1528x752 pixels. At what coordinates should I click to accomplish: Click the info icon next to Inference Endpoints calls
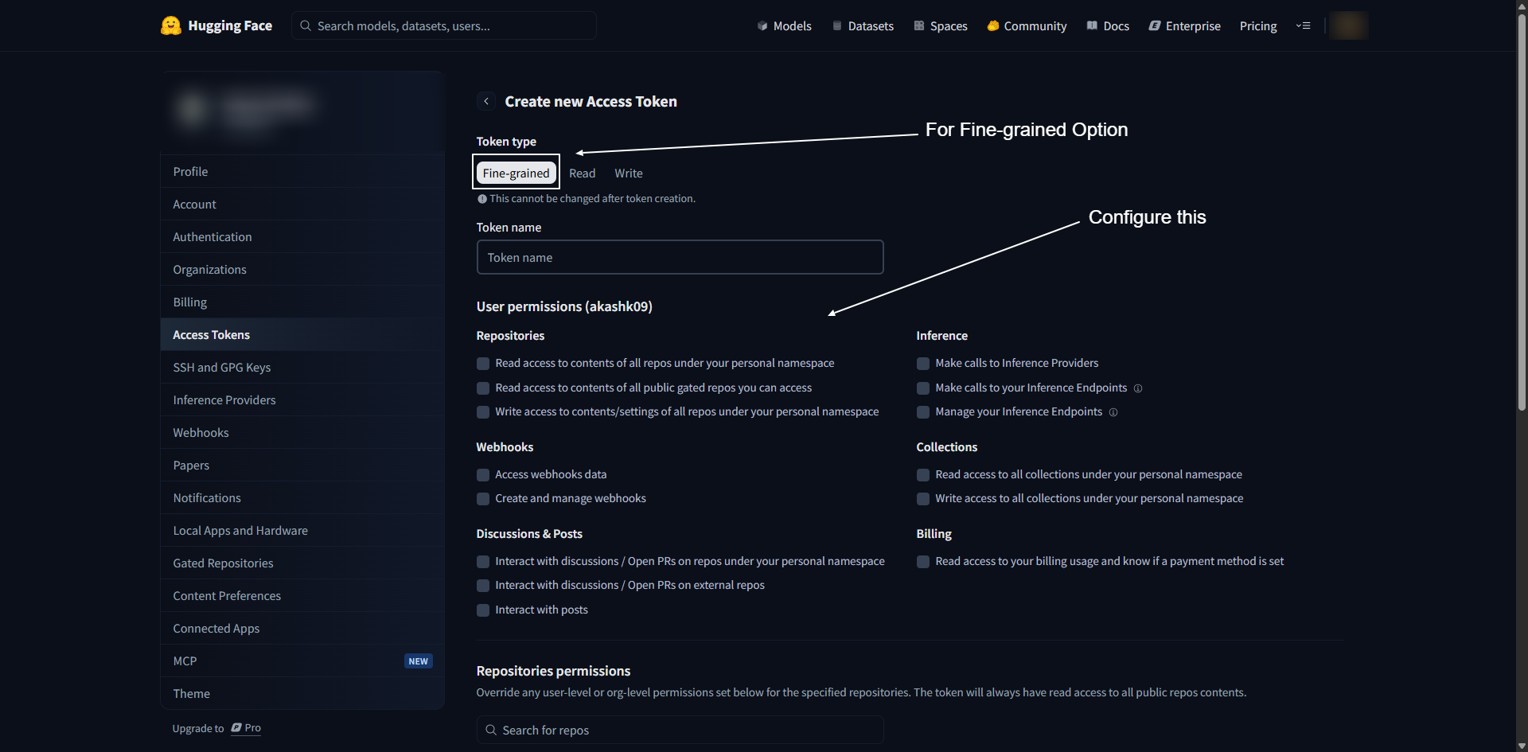tap(1138, 388)
